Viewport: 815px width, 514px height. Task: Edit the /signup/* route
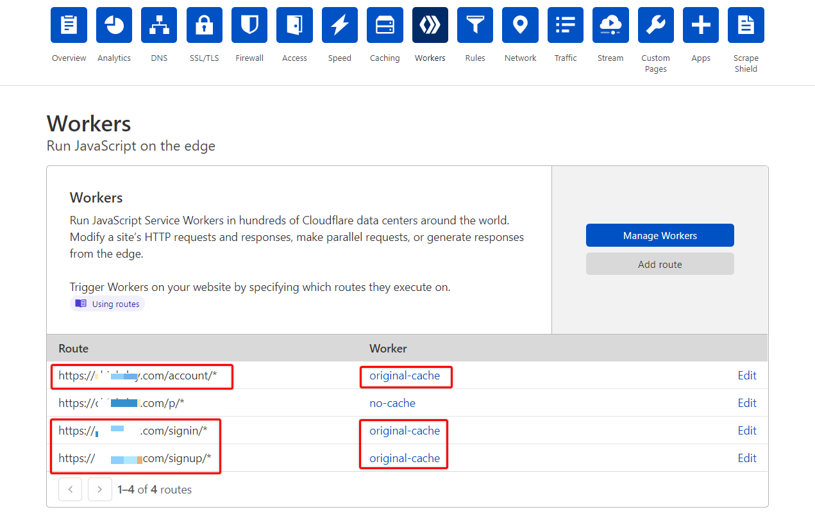pos(747,458)
